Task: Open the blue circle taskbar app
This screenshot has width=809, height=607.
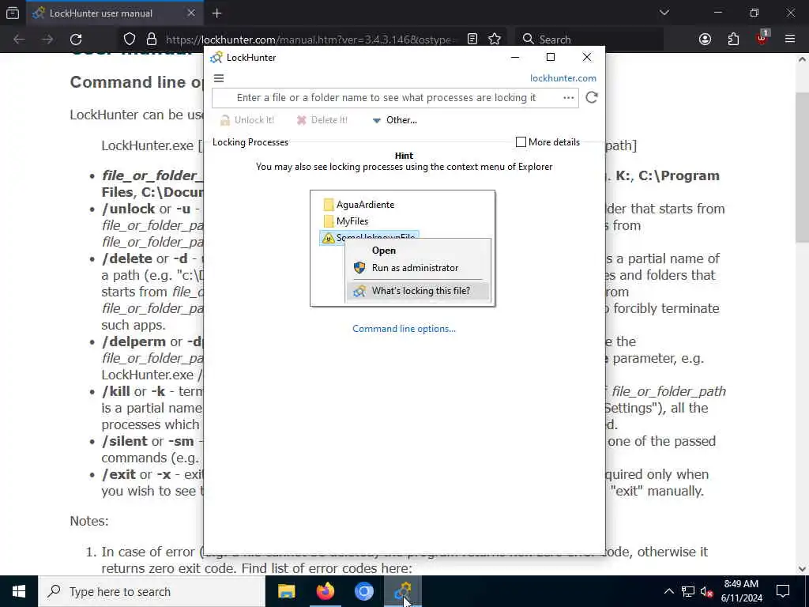Action: (x=363, y=591)
